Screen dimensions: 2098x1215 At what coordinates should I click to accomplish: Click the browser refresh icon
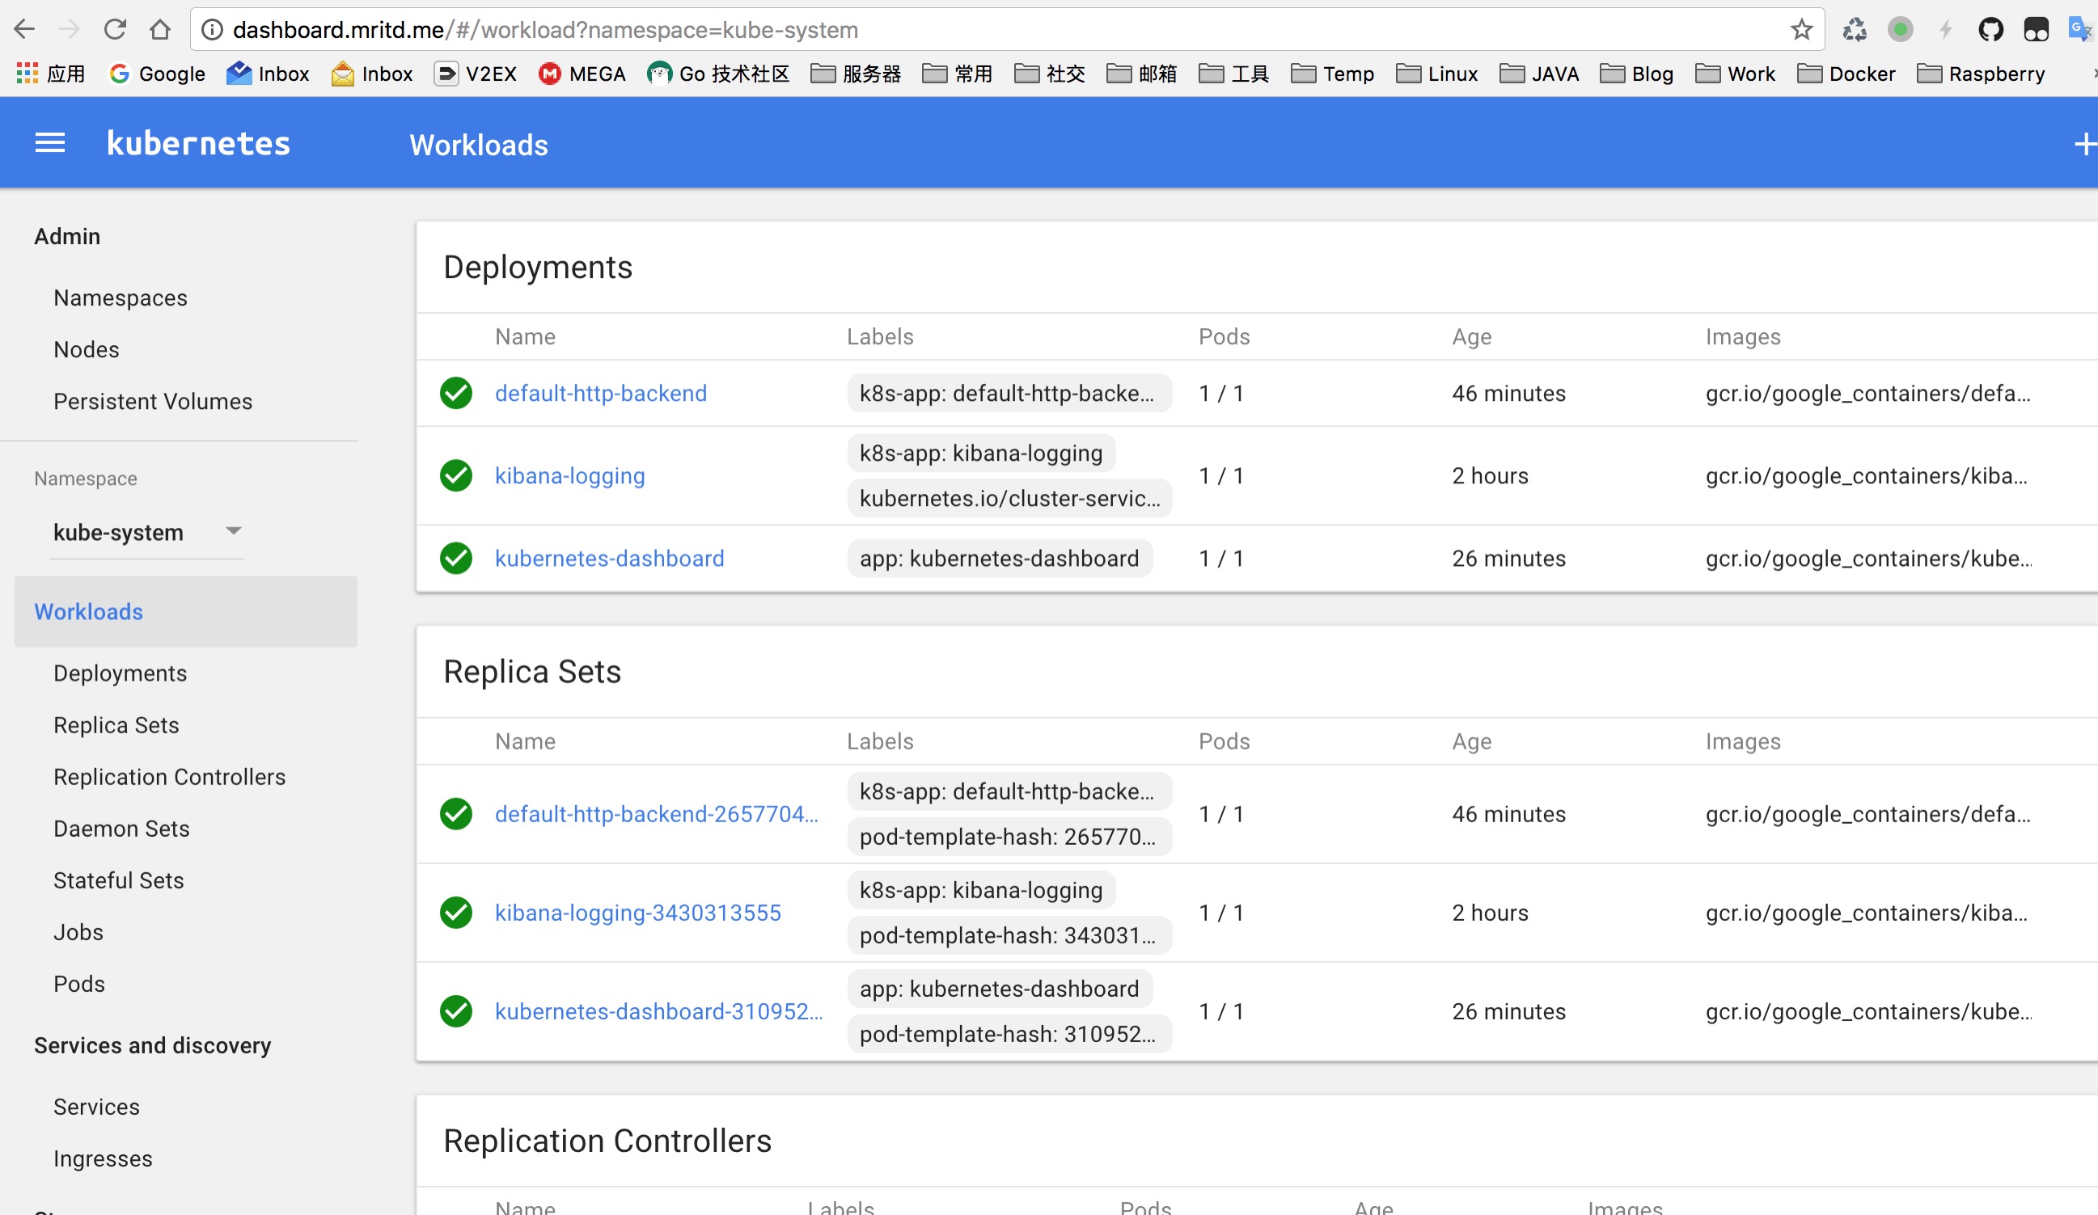pos(116,30)
